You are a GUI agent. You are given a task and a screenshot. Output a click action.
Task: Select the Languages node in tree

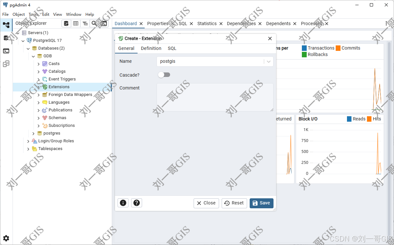tap(59, 102)
